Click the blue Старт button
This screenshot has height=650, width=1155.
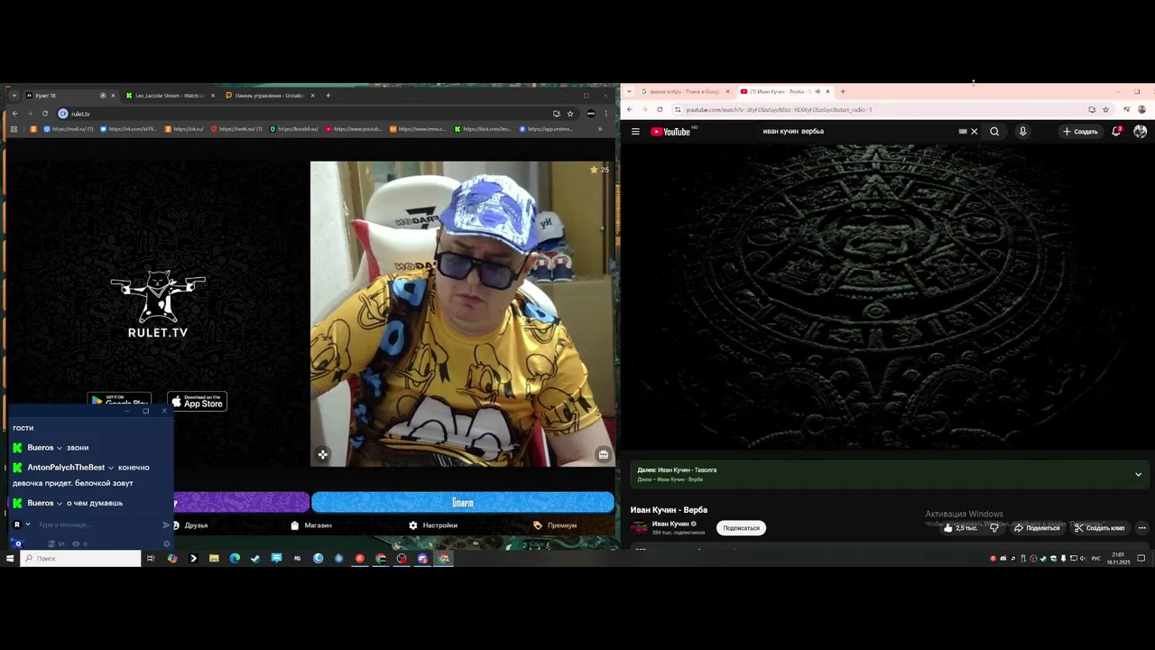coord(463,502)
